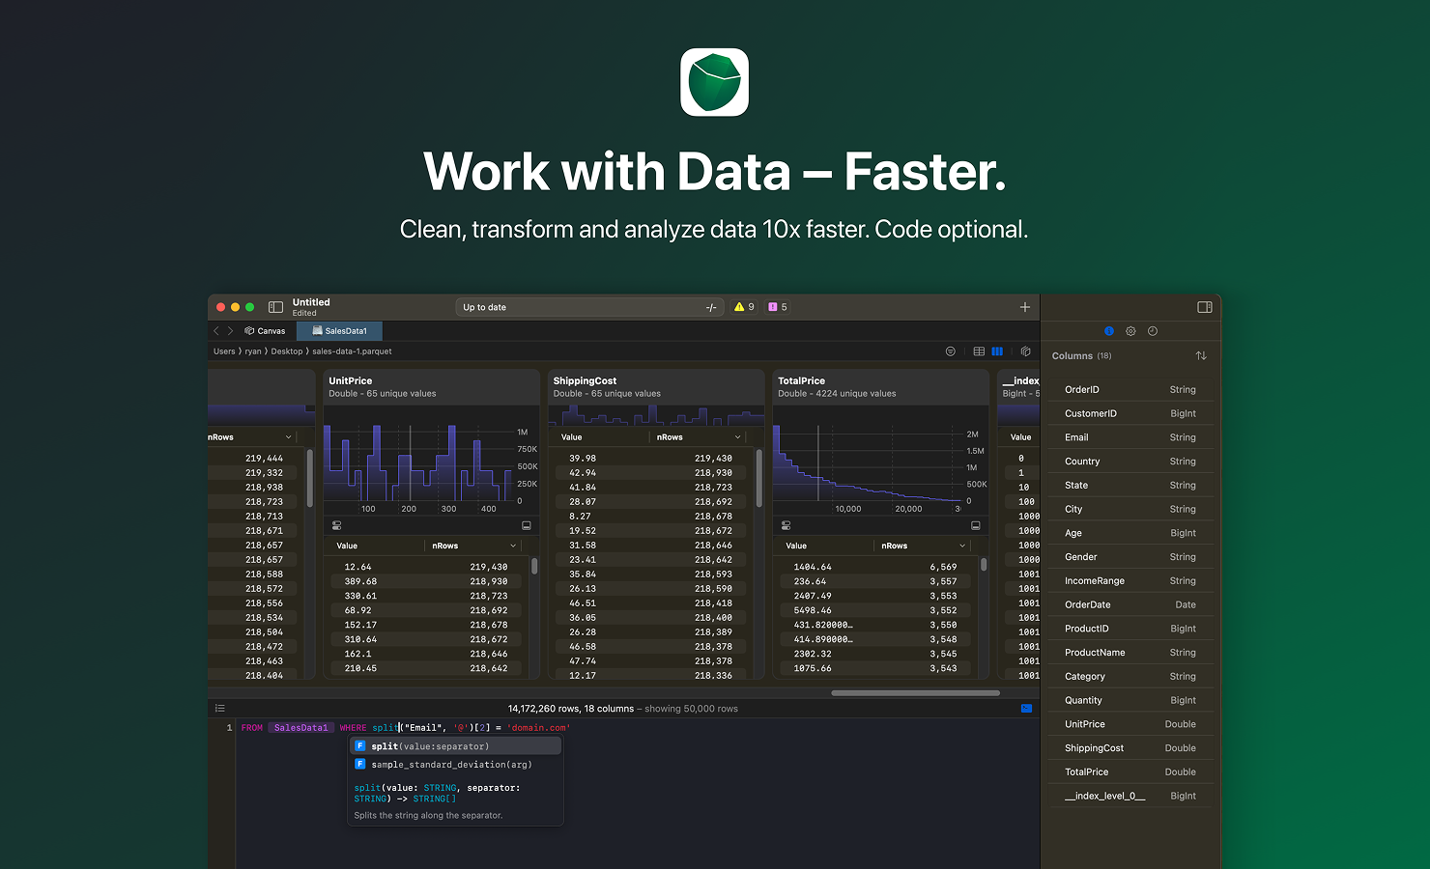Click the function icon beside split suggestion

(x=360, y=746)
